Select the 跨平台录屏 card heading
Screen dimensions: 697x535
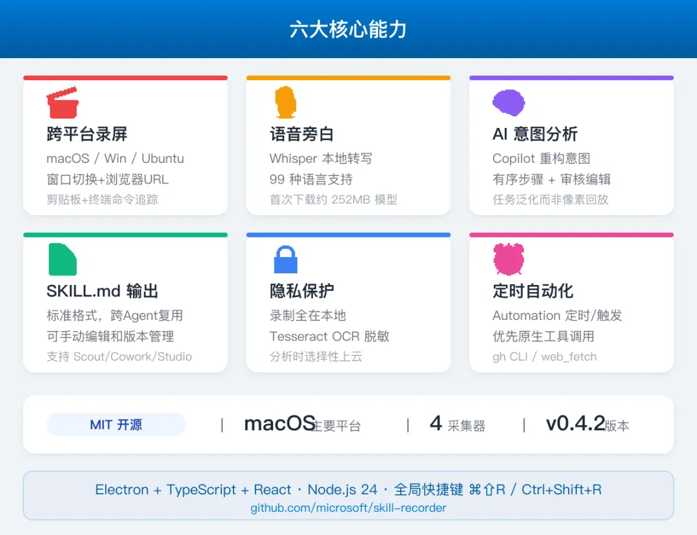87,134
